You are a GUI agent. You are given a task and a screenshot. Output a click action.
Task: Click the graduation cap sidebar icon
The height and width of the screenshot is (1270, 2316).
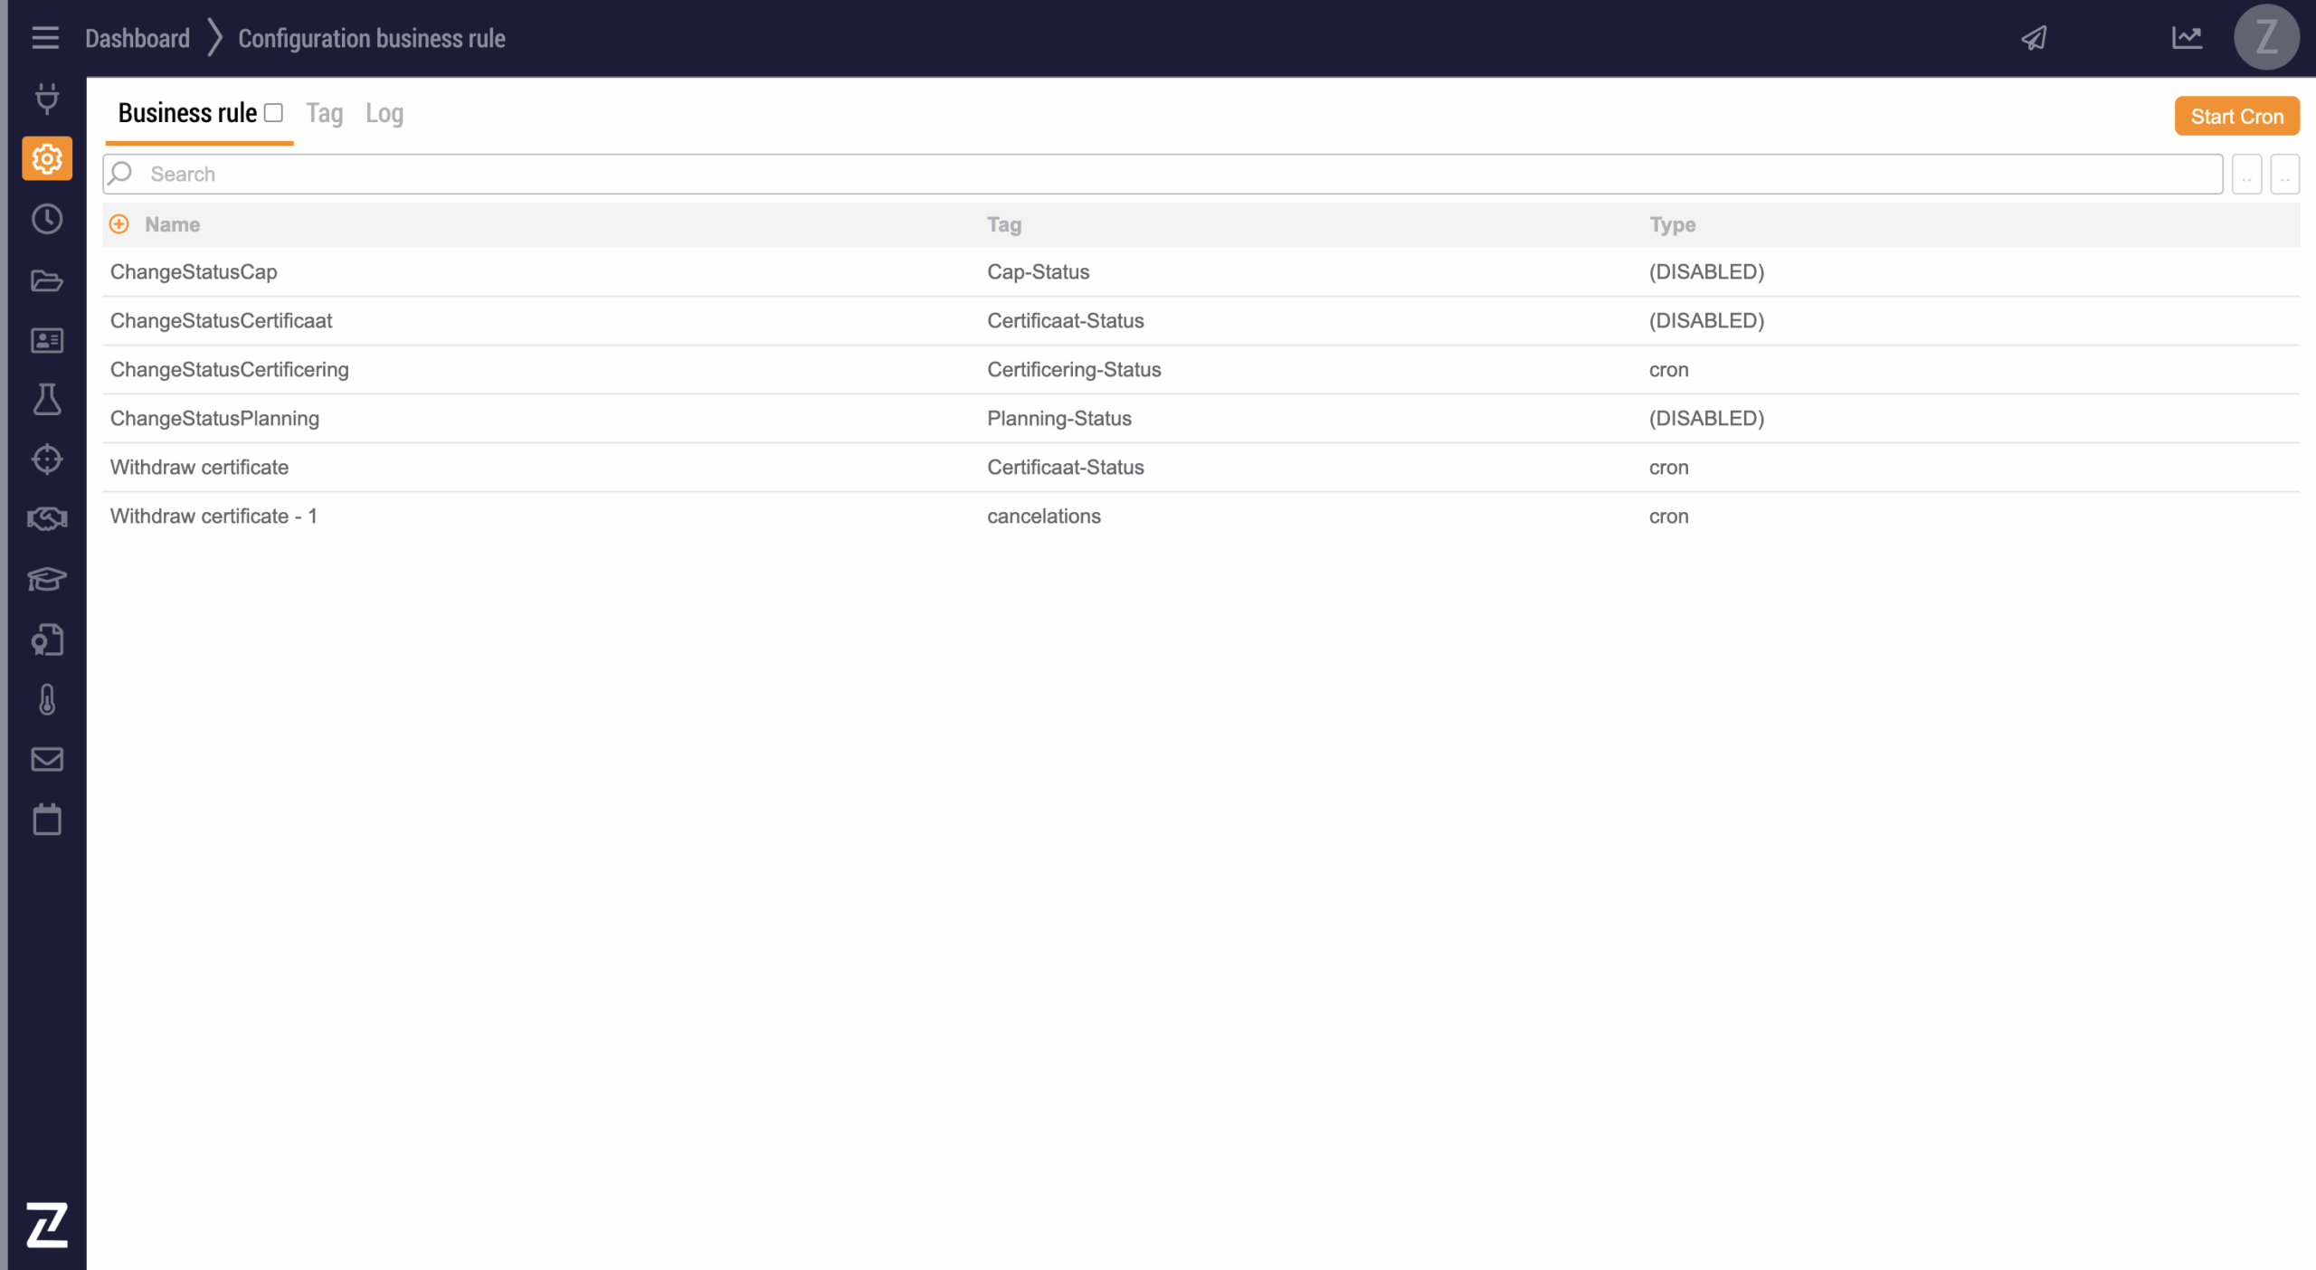(47, 579)
